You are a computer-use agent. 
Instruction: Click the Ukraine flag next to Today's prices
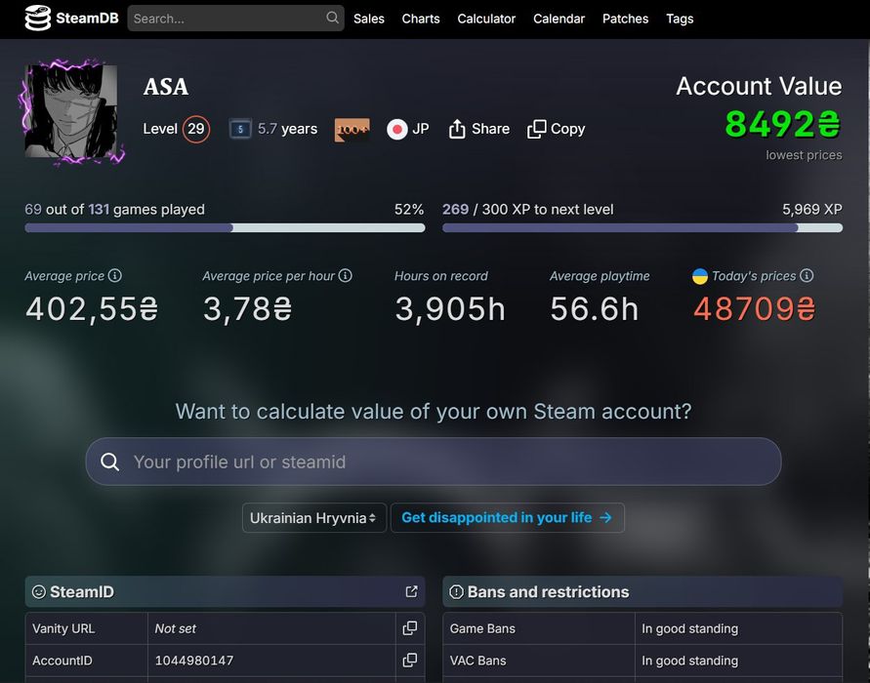point(700,276)
